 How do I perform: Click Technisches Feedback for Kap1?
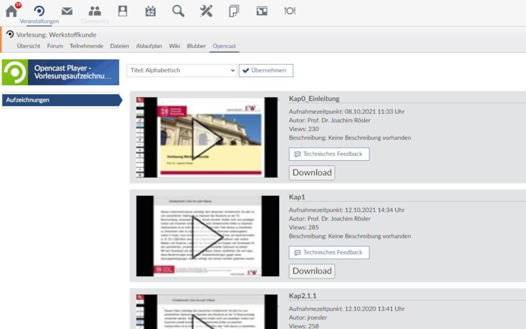(x=329, y=253)
